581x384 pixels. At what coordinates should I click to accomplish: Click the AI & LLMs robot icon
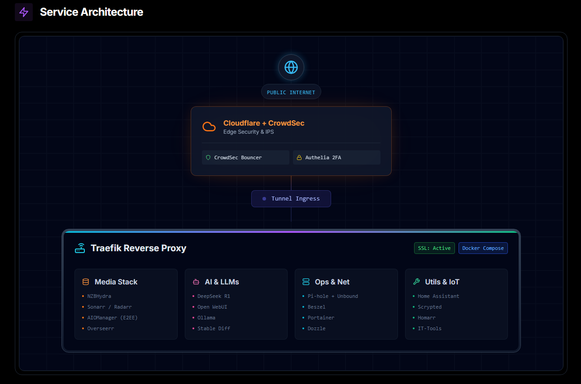click(196, 282)
